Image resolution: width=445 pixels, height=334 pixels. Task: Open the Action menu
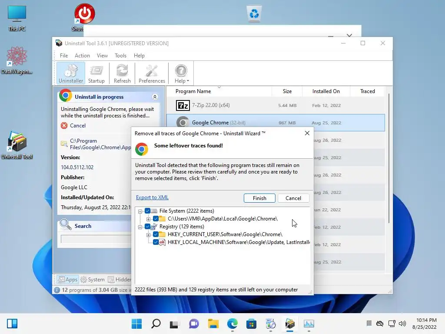point(82,56)
